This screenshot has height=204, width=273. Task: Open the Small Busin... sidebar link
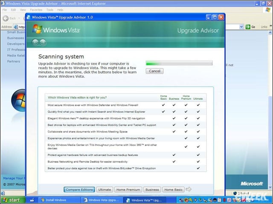(16, 32)
